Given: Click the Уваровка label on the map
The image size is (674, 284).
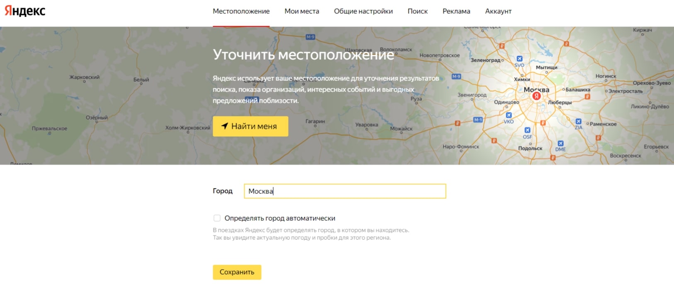Looking at the screenshot, I should click(x=366, y=125).
